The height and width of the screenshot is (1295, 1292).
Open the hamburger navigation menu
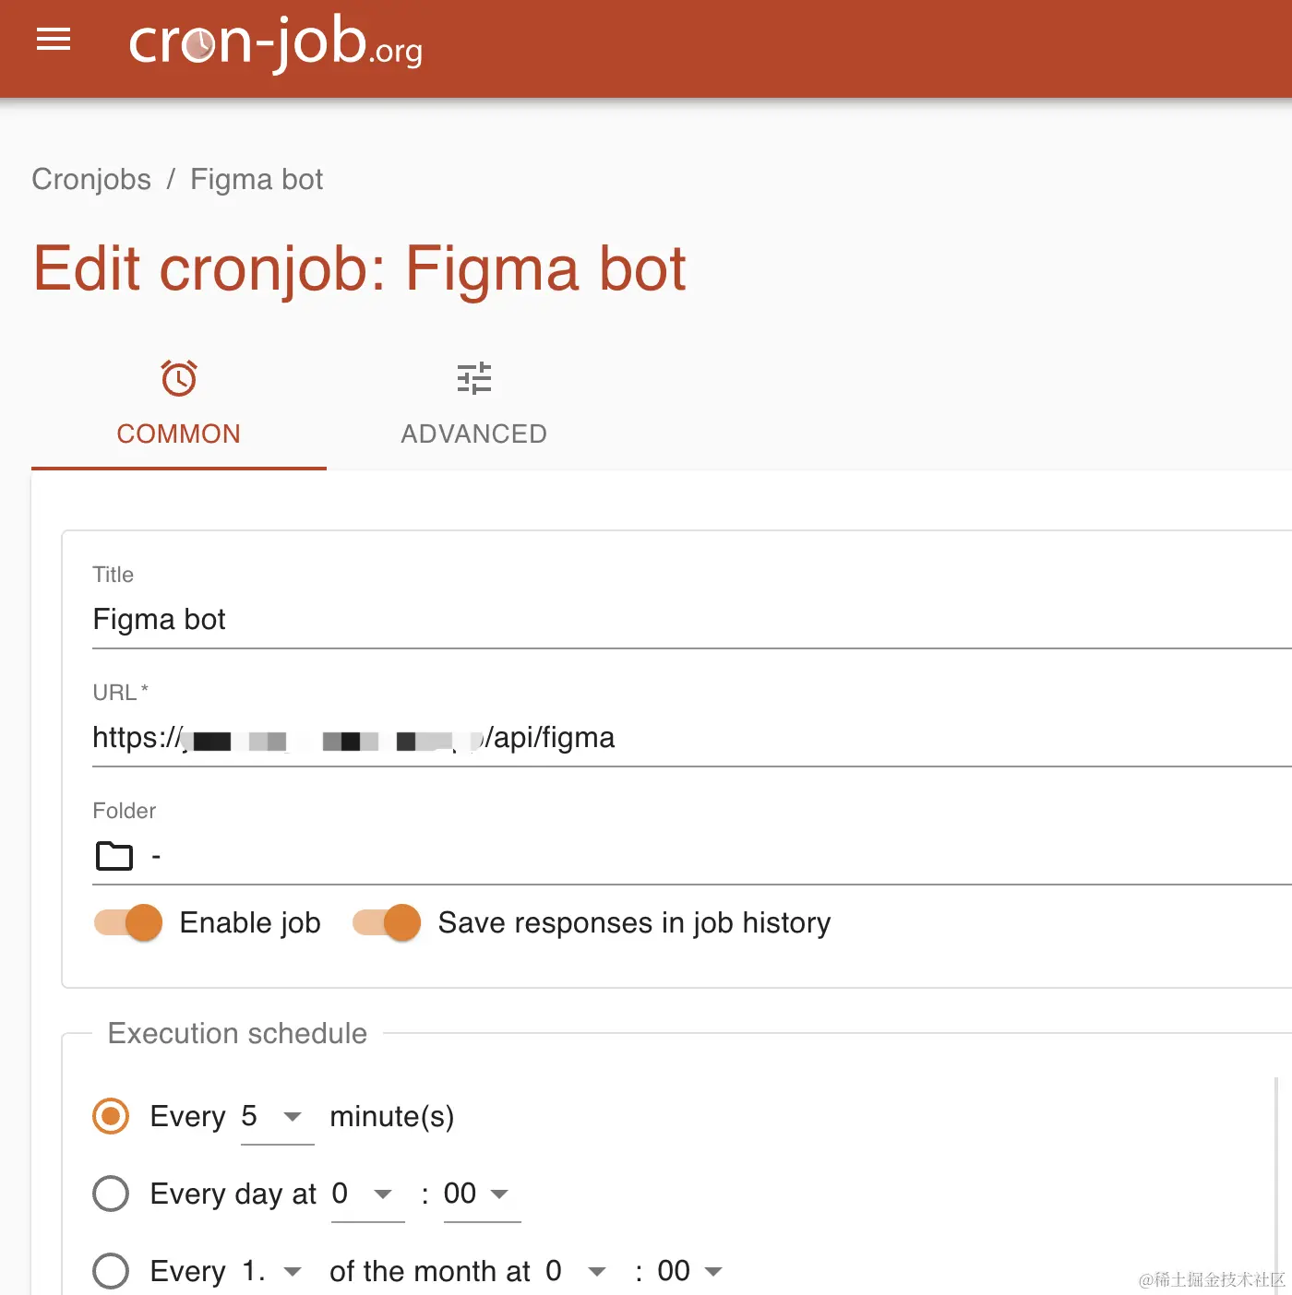54,40
